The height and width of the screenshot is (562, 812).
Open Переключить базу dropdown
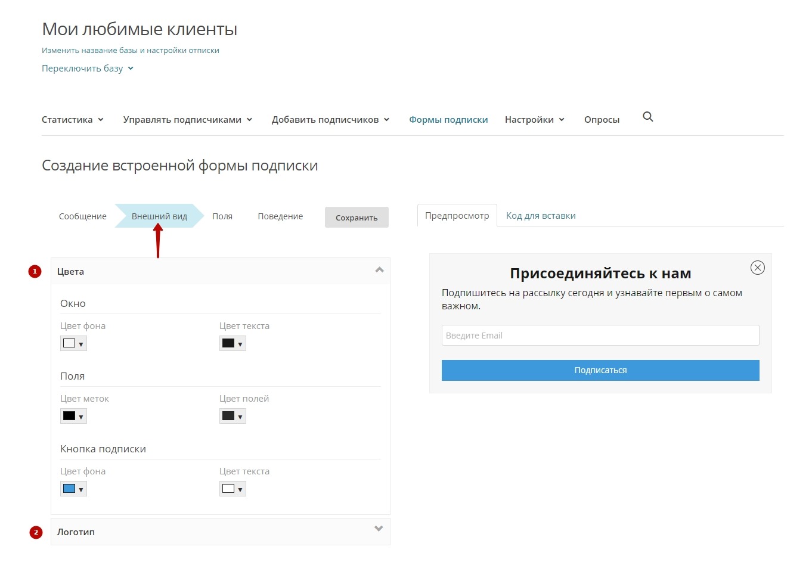87,69
